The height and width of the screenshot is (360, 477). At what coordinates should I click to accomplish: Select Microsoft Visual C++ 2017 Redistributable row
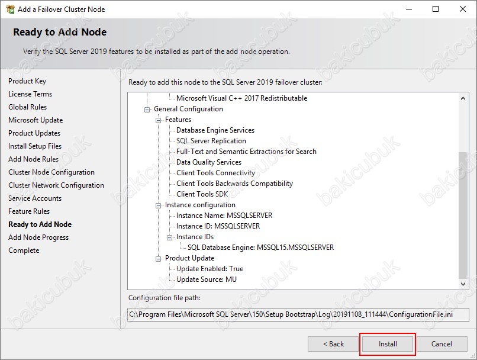(x=242, y=98)
